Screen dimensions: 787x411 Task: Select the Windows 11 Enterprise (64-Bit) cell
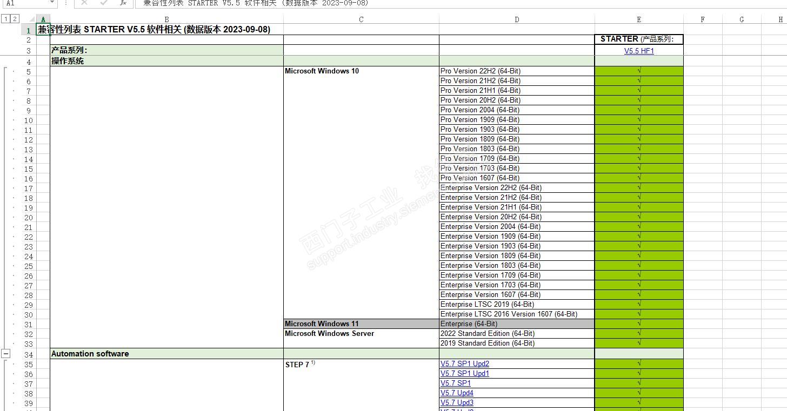(x=517, y=324)
